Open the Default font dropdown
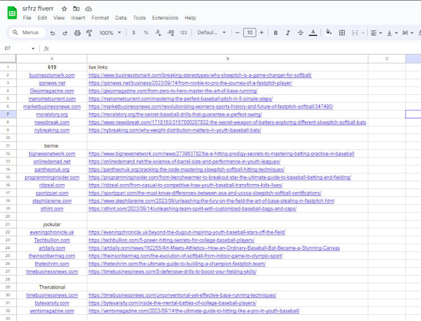This screenshot has height=321, width=421. coord(212,32)
